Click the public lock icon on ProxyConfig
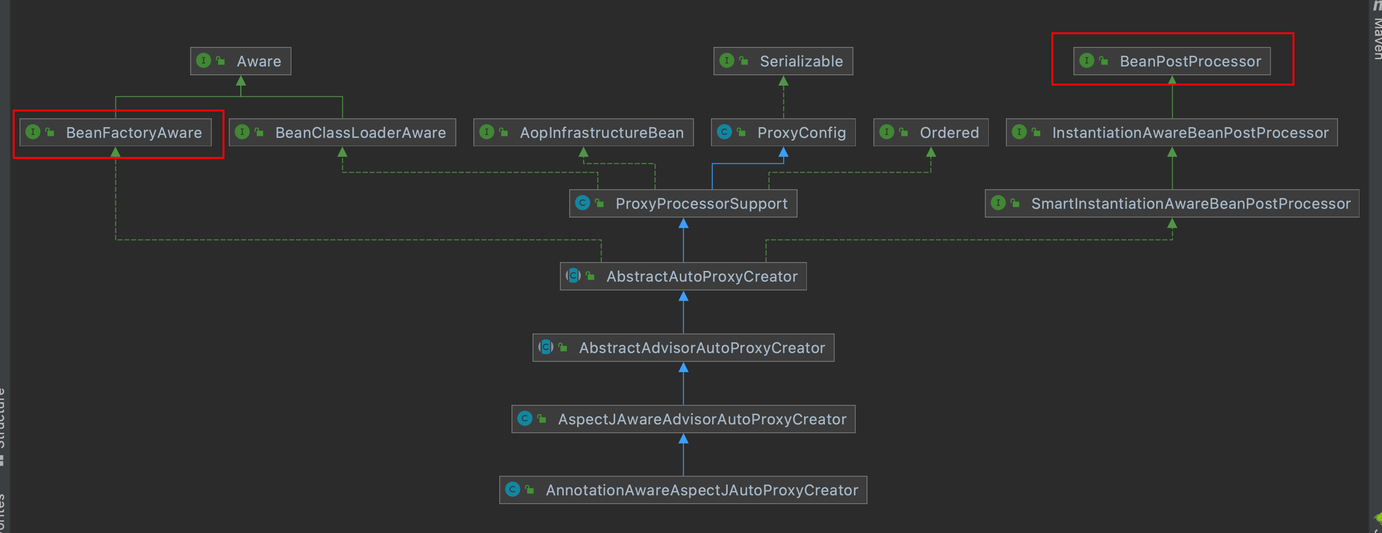 [741, 132]
